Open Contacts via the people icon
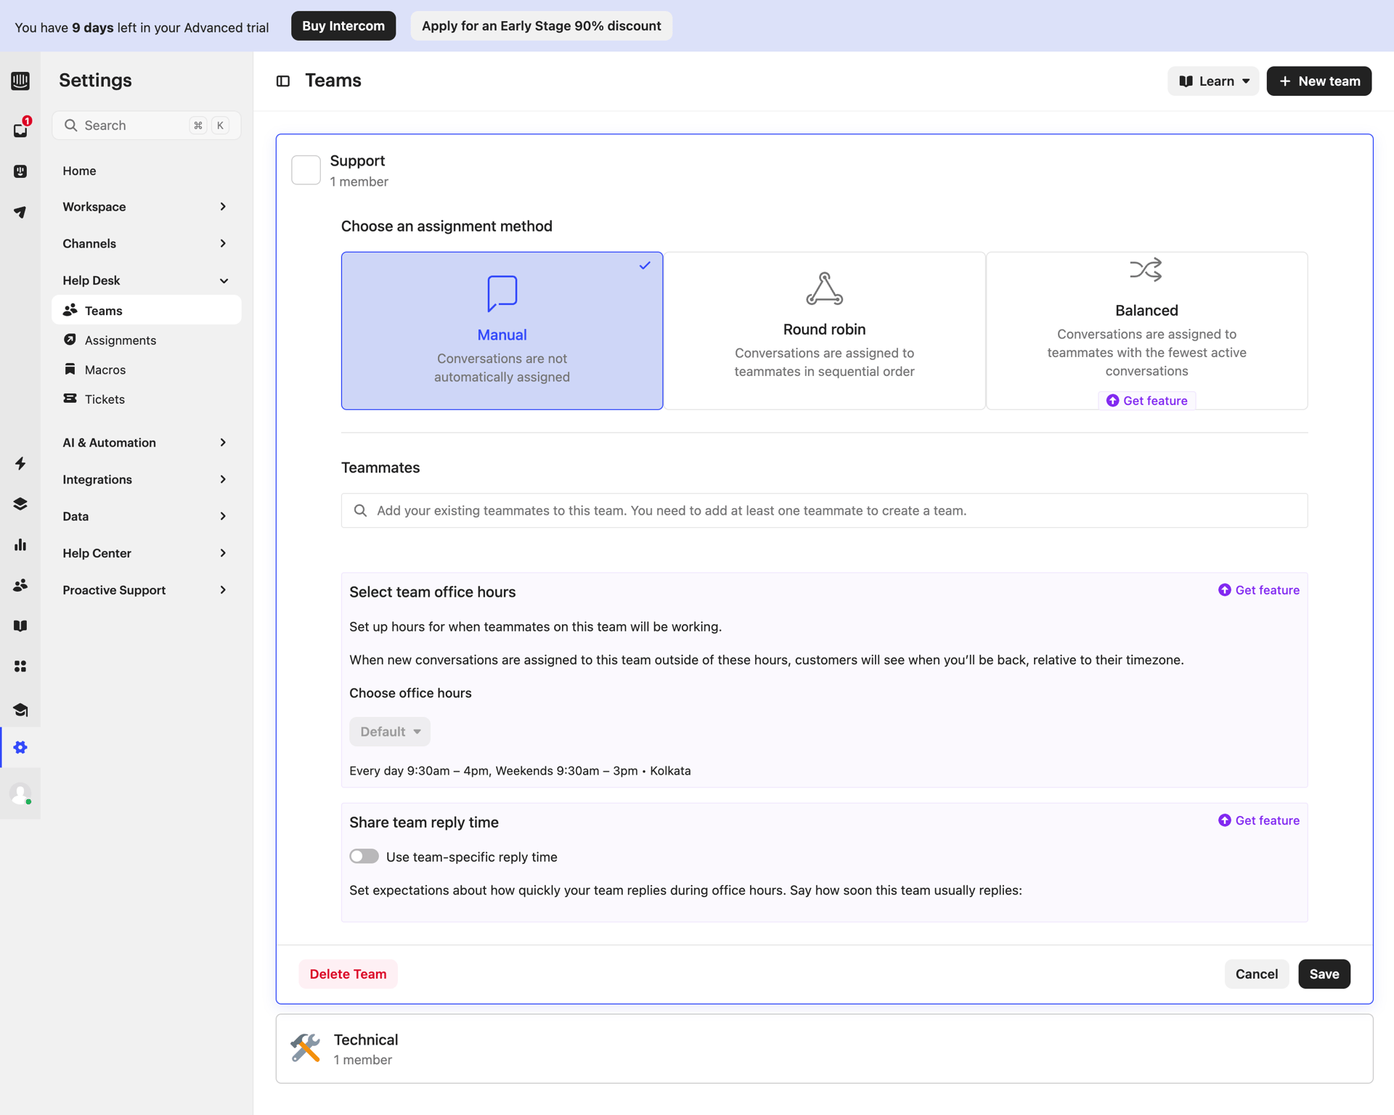 point(20,585)
